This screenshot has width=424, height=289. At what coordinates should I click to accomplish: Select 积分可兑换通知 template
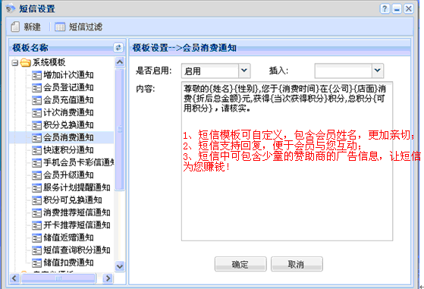(73, 199)
